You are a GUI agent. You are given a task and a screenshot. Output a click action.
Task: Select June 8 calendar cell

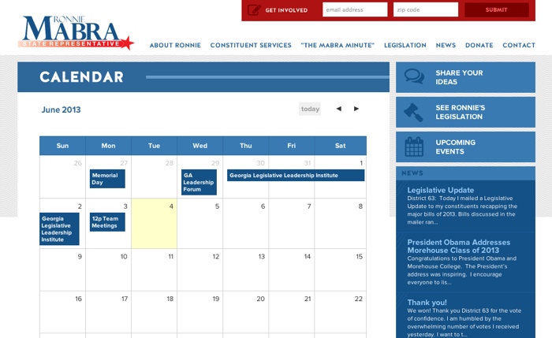click(341, 223)
